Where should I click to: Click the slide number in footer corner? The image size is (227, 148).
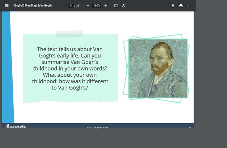click(190, 127)
